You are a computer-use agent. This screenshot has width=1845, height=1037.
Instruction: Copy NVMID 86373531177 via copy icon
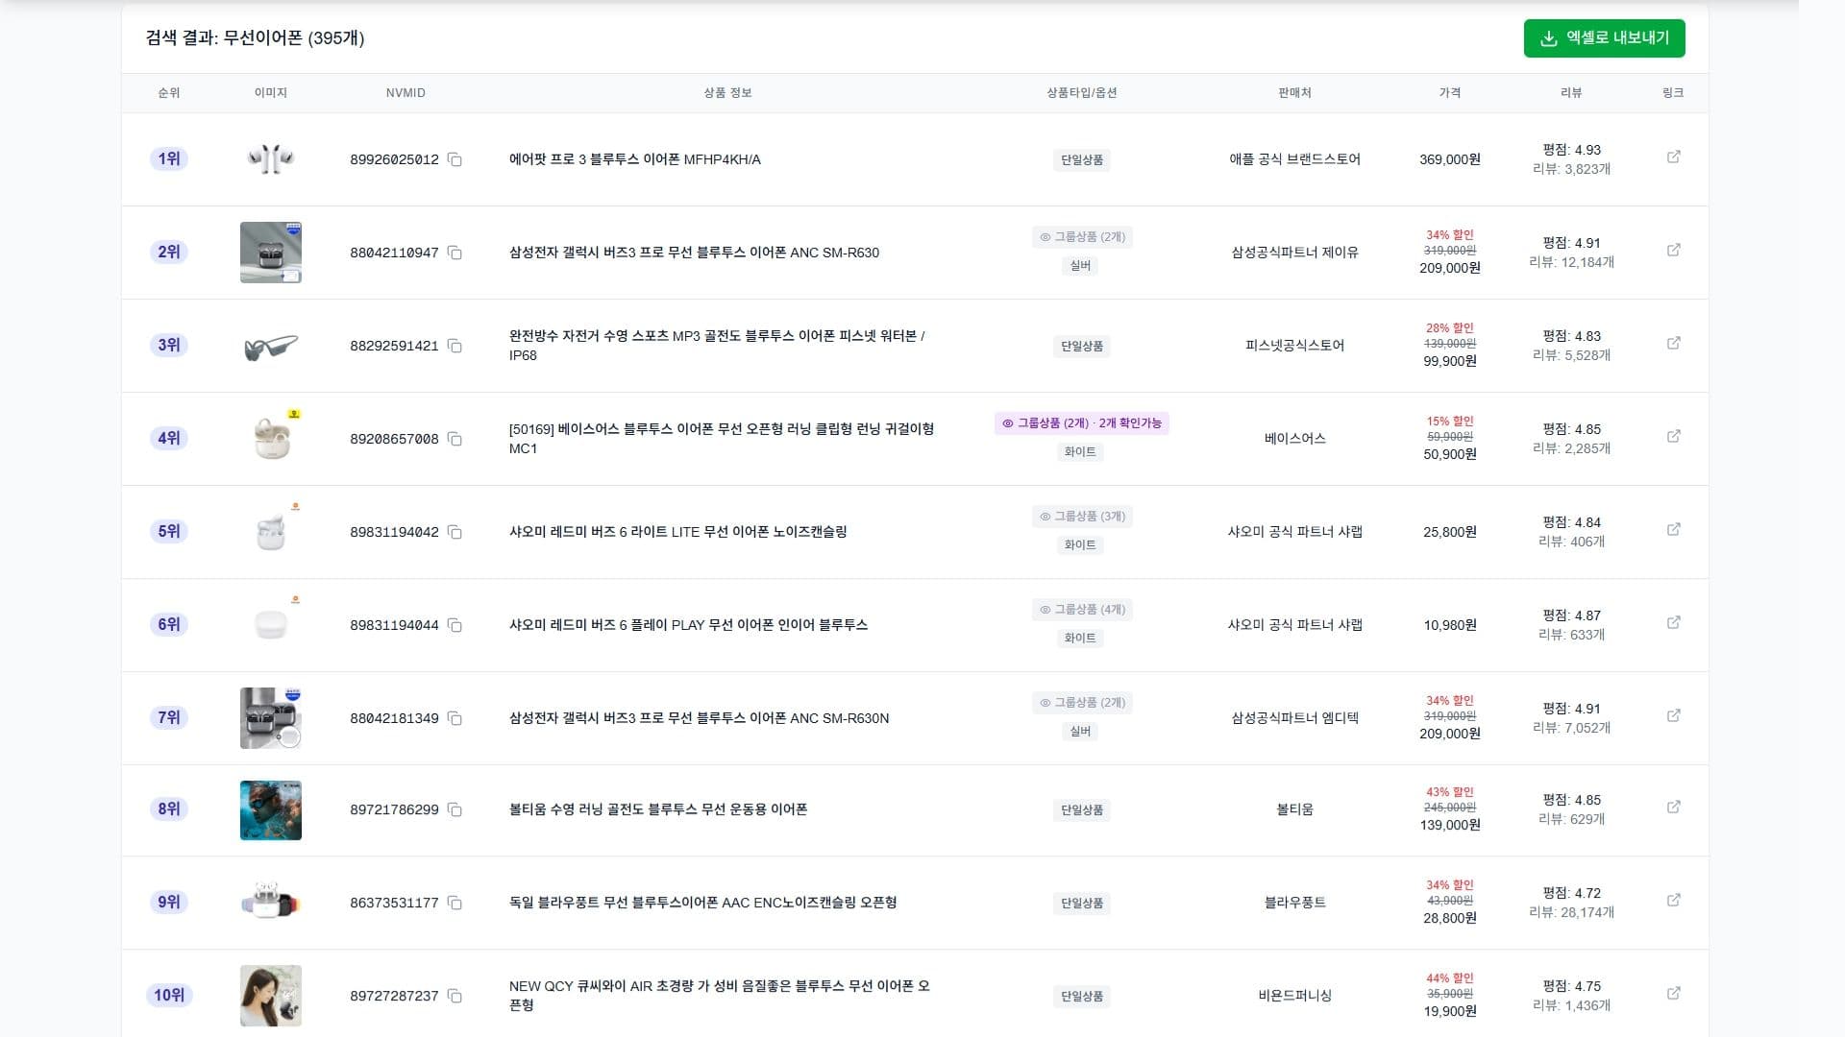point(455,903)
